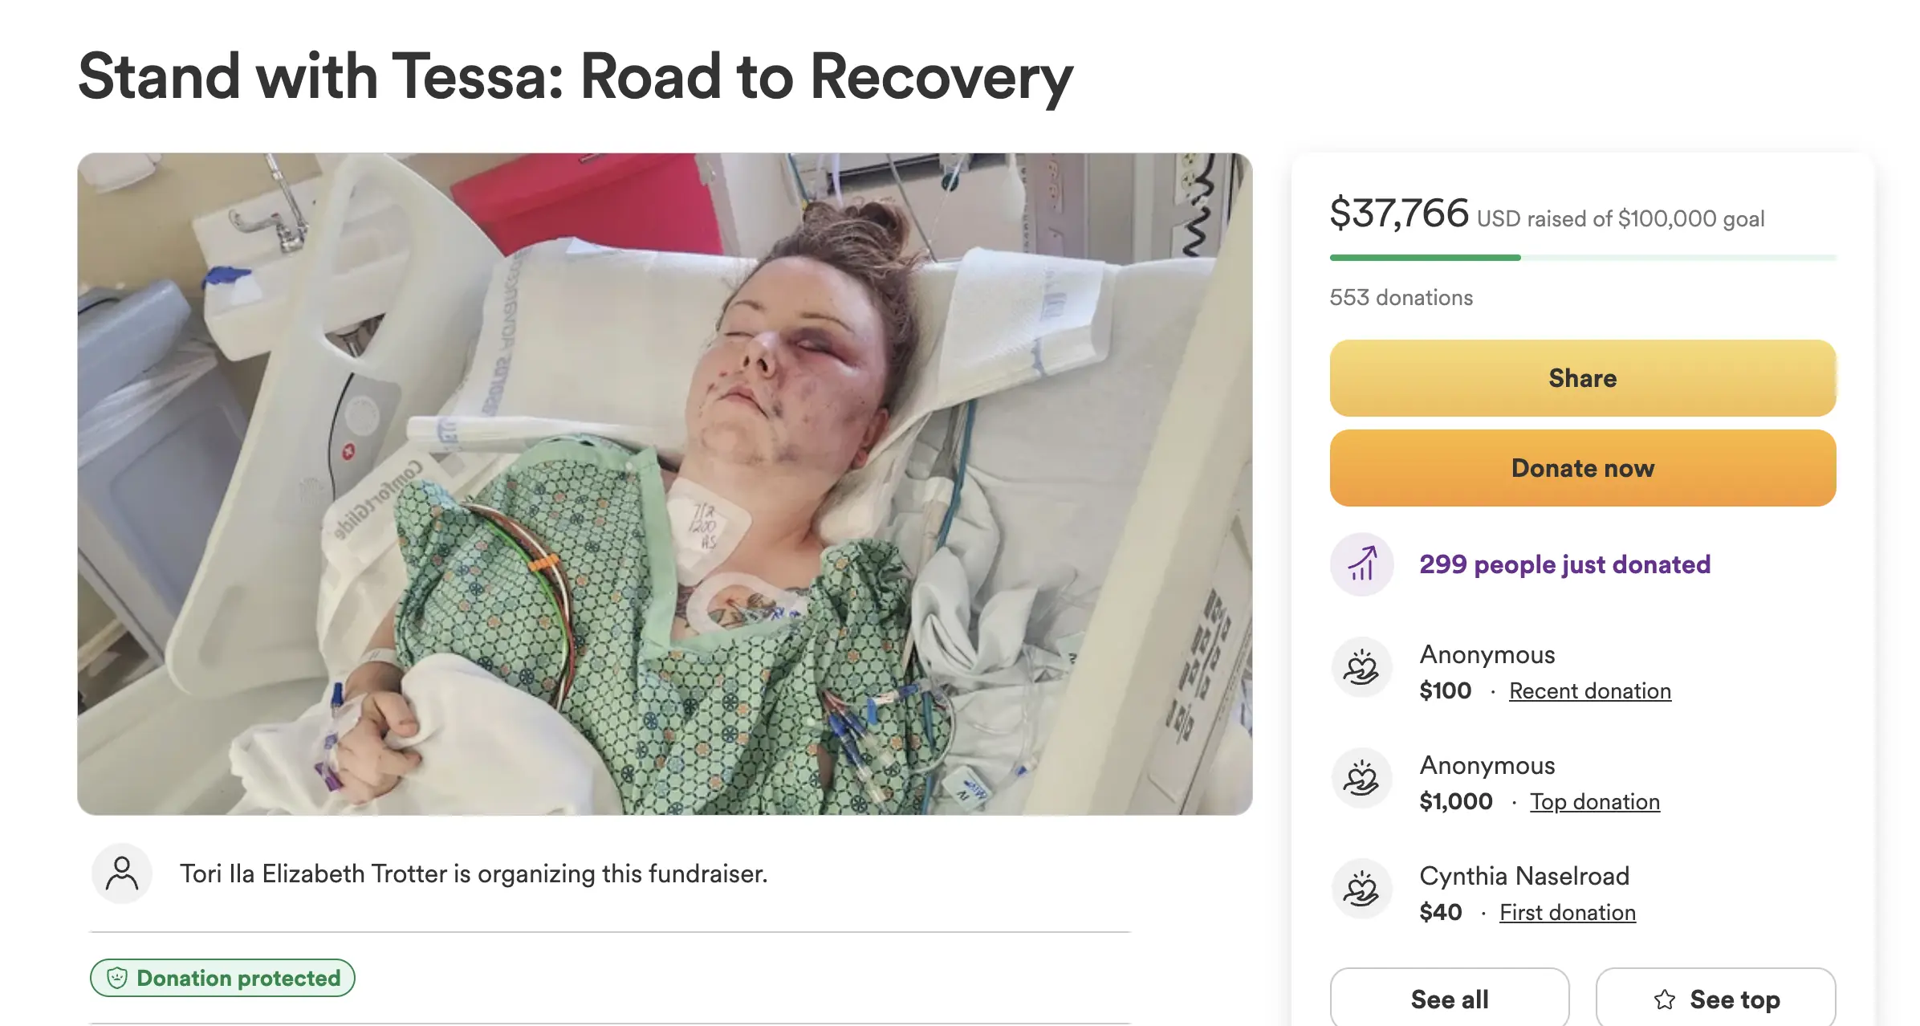Click Cynthia Naselroad's giving-hands donation icon

[x=1362, y=888]
